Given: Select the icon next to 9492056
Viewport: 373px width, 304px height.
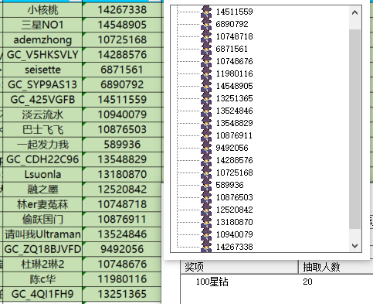Looking at the screenshot, I should click(206, 148).
